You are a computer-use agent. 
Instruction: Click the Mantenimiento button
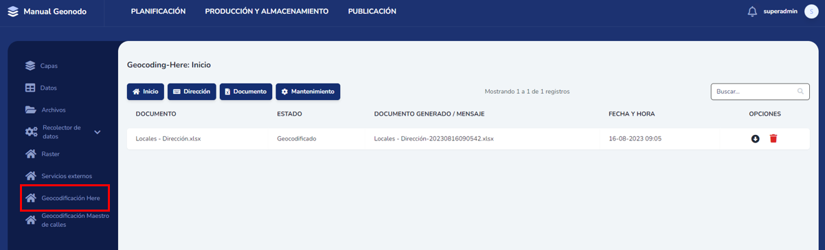click(x=308, y=92)
